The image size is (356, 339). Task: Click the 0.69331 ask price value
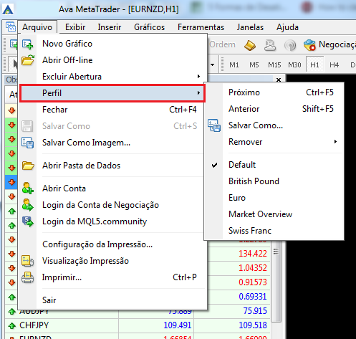coord(253,297)
